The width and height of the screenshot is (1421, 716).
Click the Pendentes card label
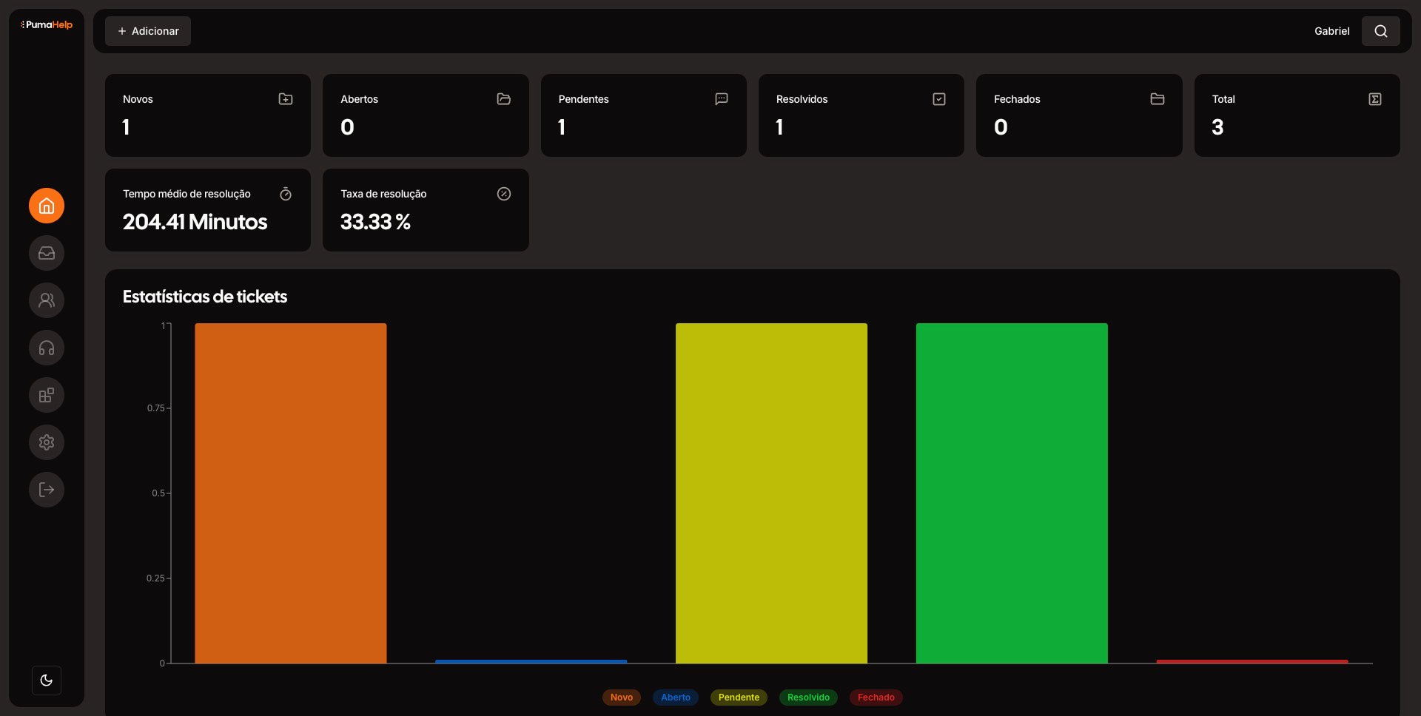coord(583,99)
